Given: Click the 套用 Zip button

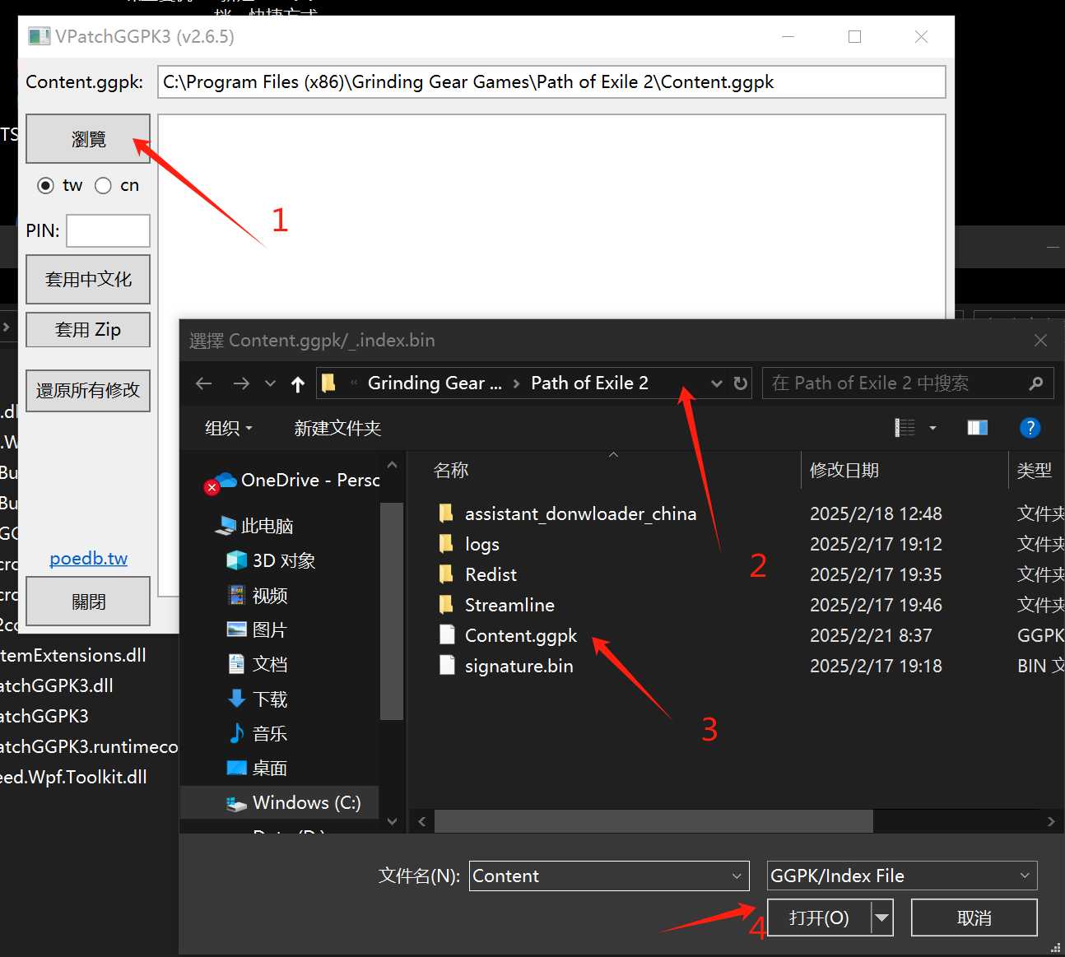Looking at the screenshot, I should (x=88, y=330).
